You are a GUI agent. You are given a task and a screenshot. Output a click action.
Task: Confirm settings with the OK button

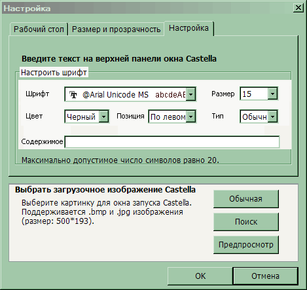click(x=200, y=276)
